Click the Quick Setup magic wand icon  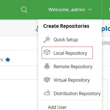coord(47,39)
